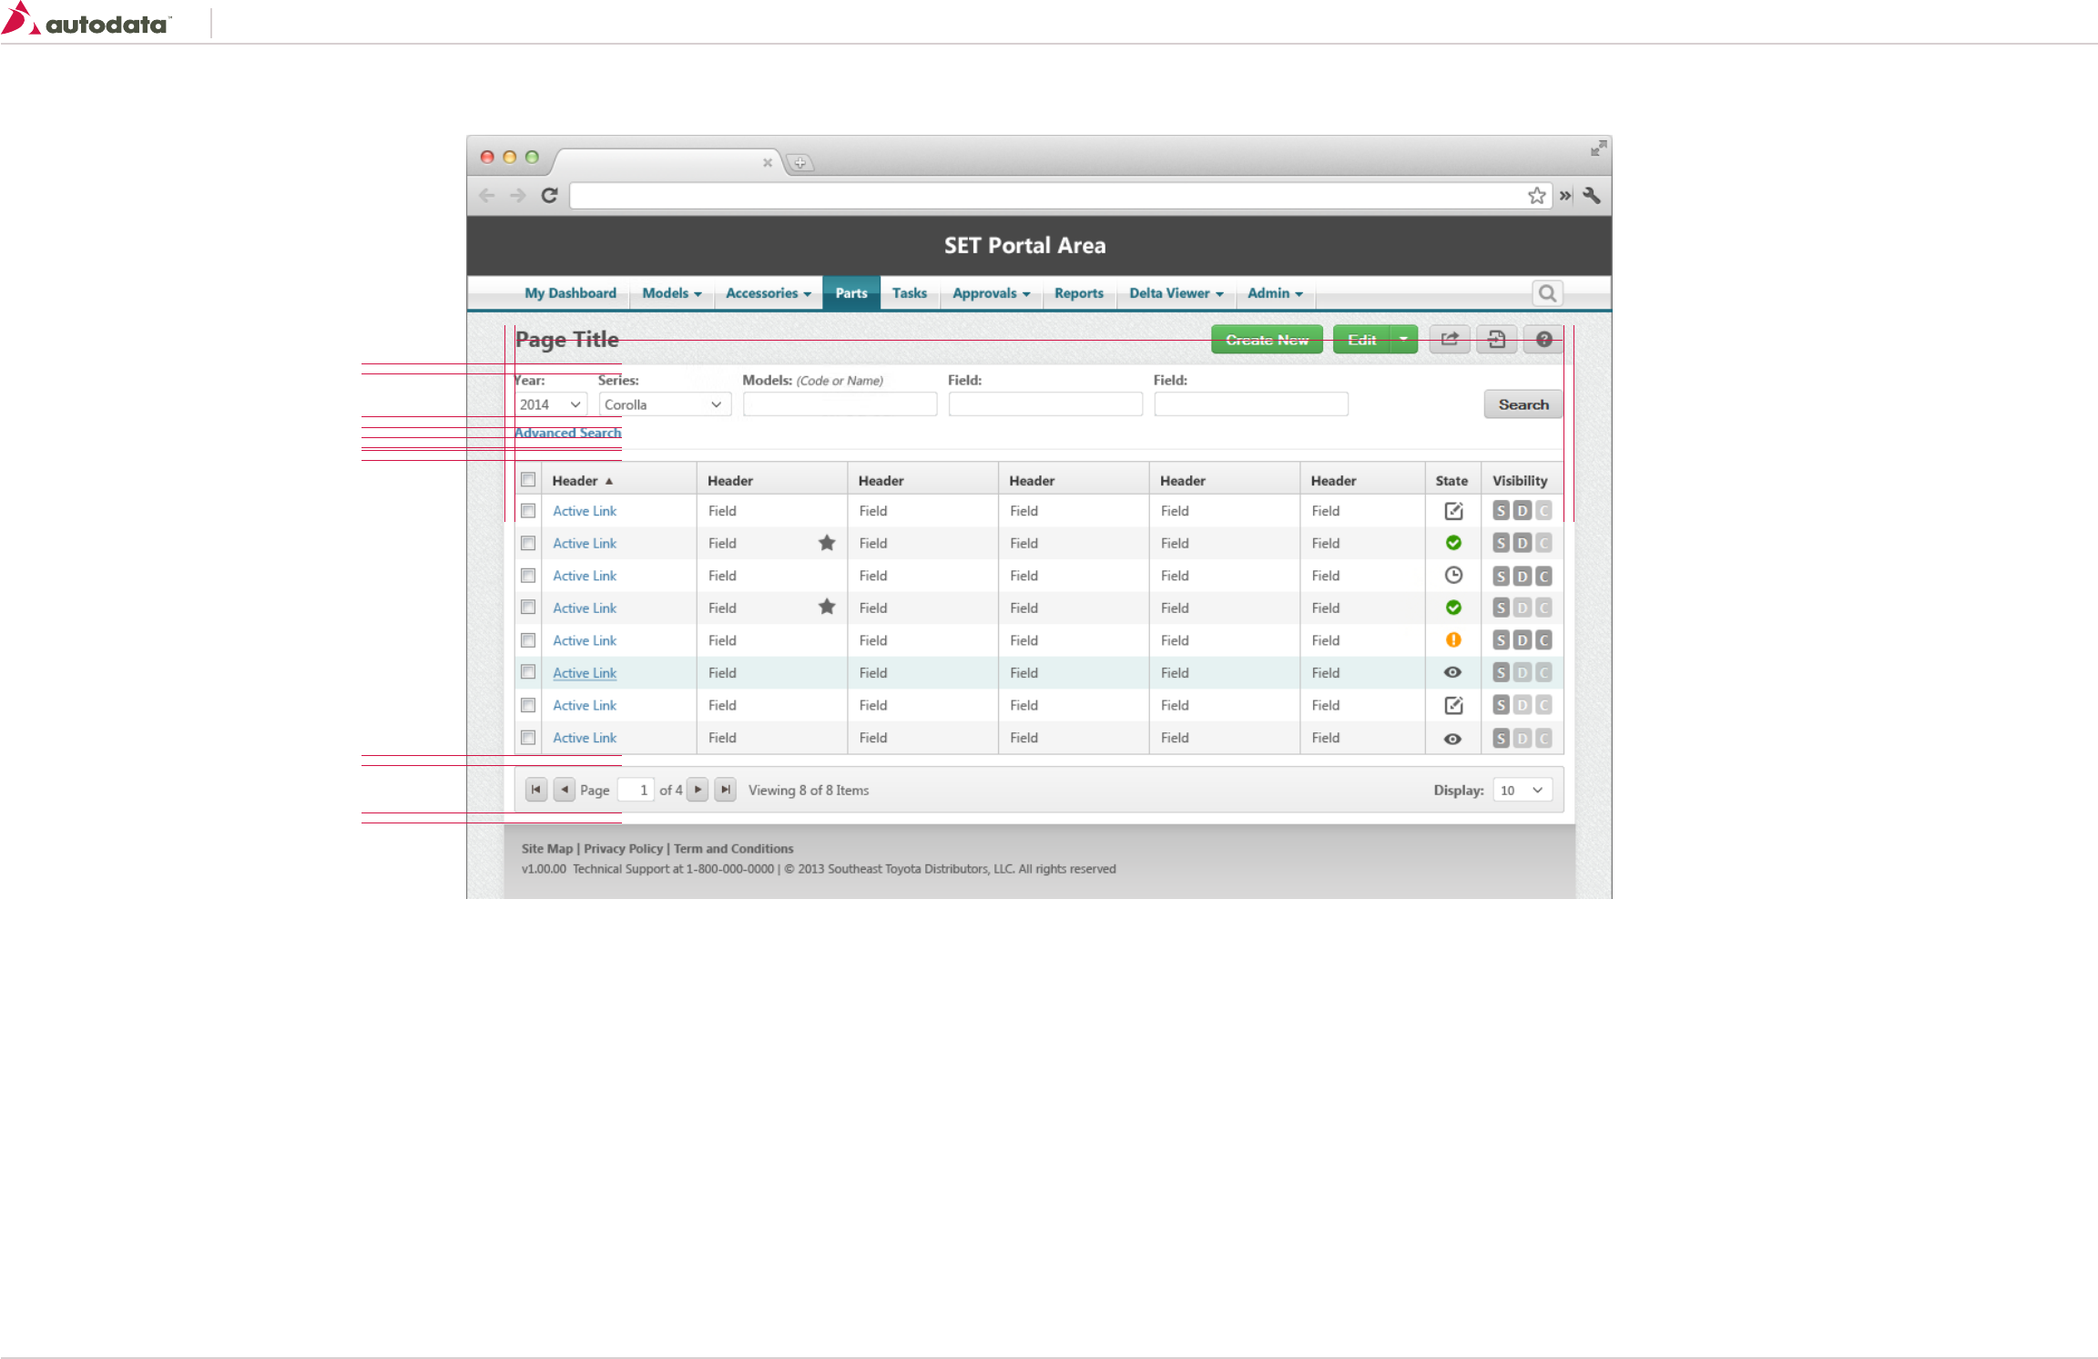Open the Advanced Search link

tap(567, 433)
